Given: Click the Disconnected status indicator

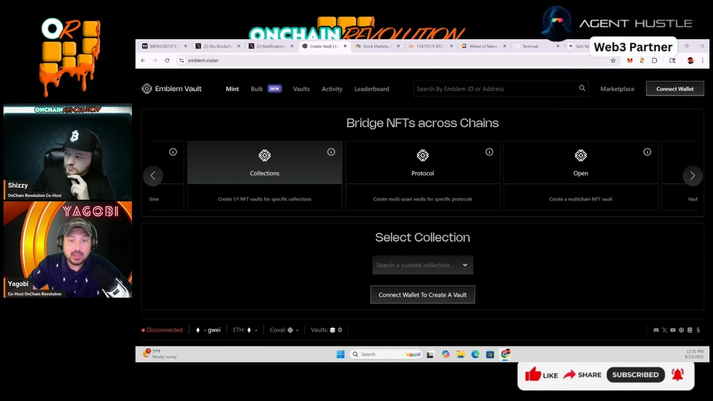Looking at the screenshot, I should click(162, 330).
